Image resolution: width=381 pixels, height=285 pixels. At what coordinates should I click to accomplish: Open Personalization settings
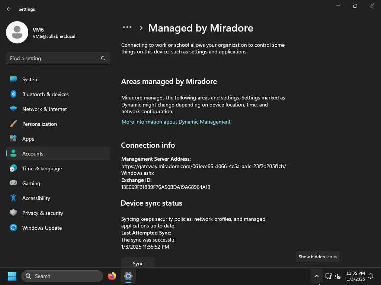pos(58,124)
